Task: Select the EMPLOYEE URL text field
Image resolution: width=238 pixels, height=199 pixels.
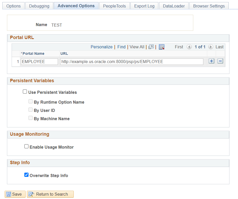Action: coord(132,62)
